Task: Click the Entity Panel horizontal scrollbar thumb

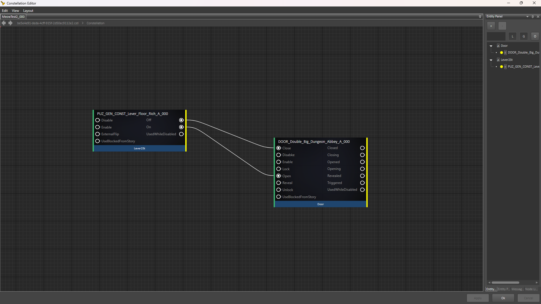Action: [505, 283]
